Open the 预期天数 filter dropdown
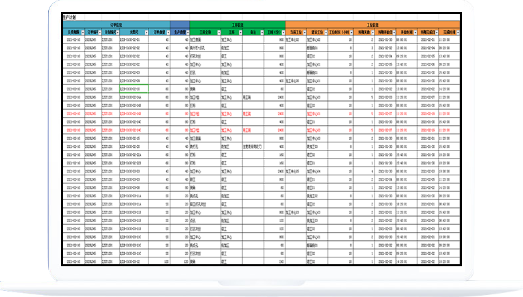 coord(373,31)
